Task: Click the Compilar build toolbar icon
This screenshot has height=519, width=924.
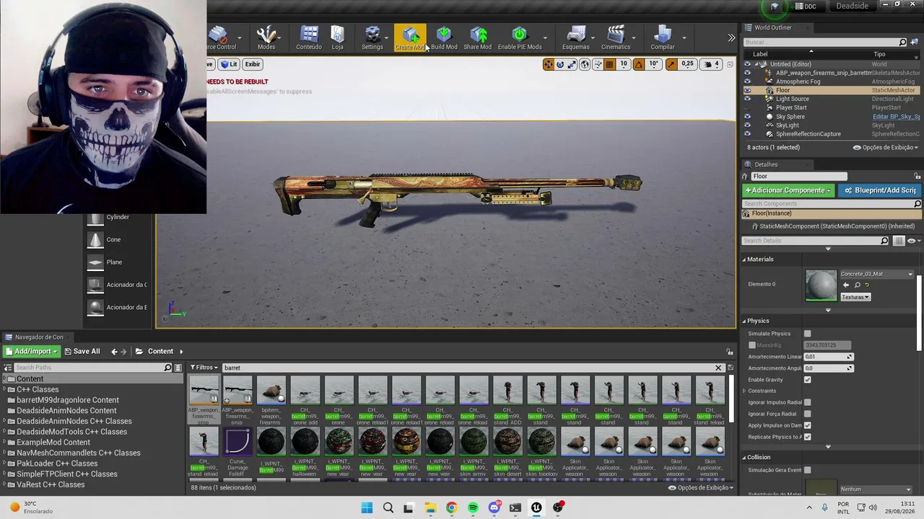Action: 663,37
